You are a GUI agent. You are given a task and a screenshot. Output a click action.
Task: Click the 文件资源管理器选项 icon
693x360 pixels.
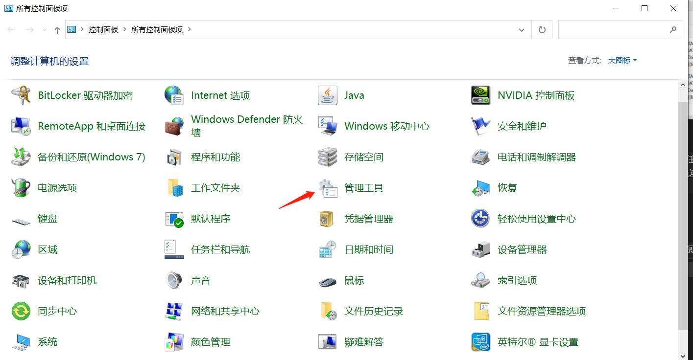(482, 311)
